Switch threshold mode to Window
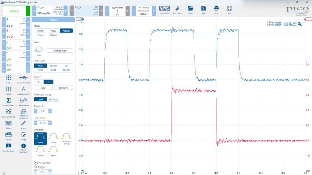 pyautogui.click(x=53, y=99)
